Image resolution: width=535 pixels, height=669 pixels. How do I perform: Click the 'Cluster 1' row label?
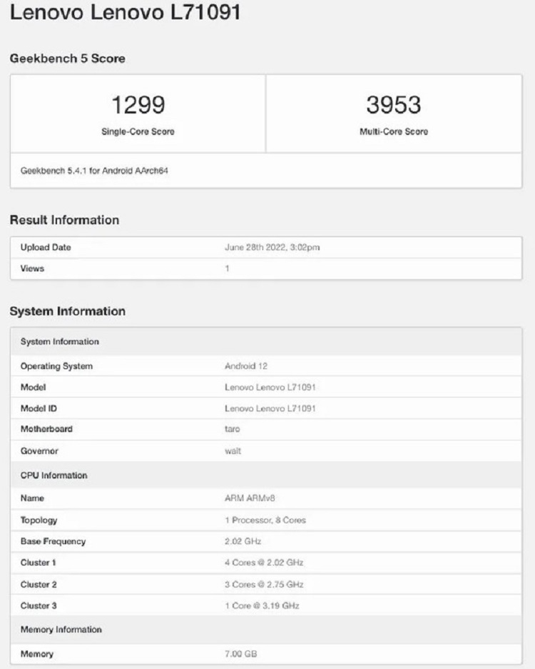click(39, 563)
